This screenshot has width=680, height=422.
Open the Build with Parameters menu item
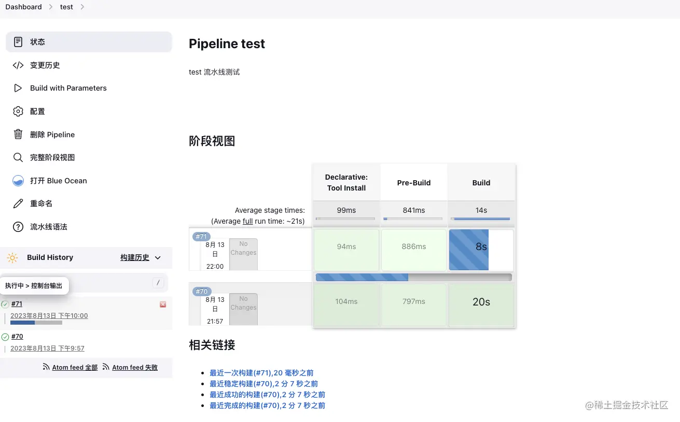pyautogui.click(x=68, y=88)
